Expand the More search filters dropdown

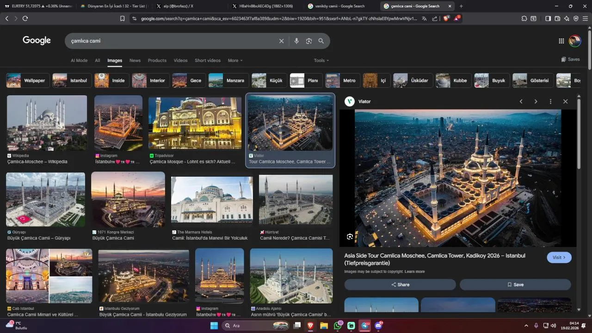click(x=235, y=61)
